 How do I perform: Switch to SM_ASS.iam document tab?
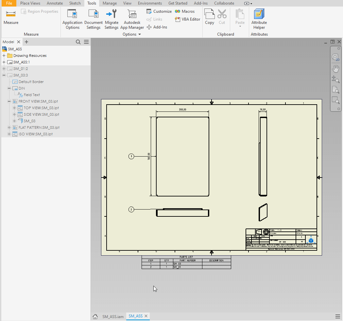coord(112,316)
